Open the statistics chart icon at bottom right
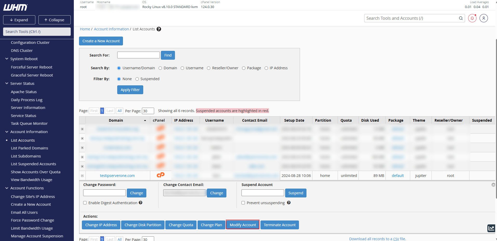Image resolution: width=497 pixels, height=241 pixels. [x=491, y=228]
